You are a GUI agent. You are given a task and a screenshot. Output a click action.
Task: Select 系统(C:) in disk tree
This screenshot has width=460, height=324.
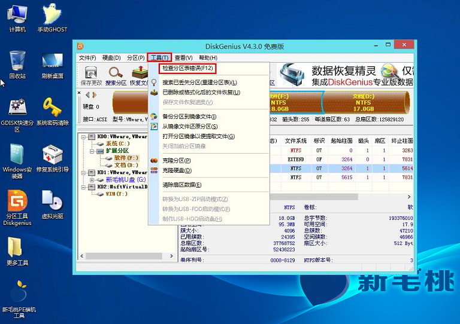117,143
